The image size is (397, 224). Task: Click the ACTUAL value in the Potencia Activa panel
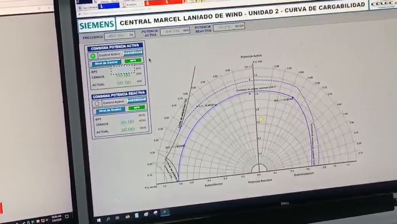pos(124,83)
